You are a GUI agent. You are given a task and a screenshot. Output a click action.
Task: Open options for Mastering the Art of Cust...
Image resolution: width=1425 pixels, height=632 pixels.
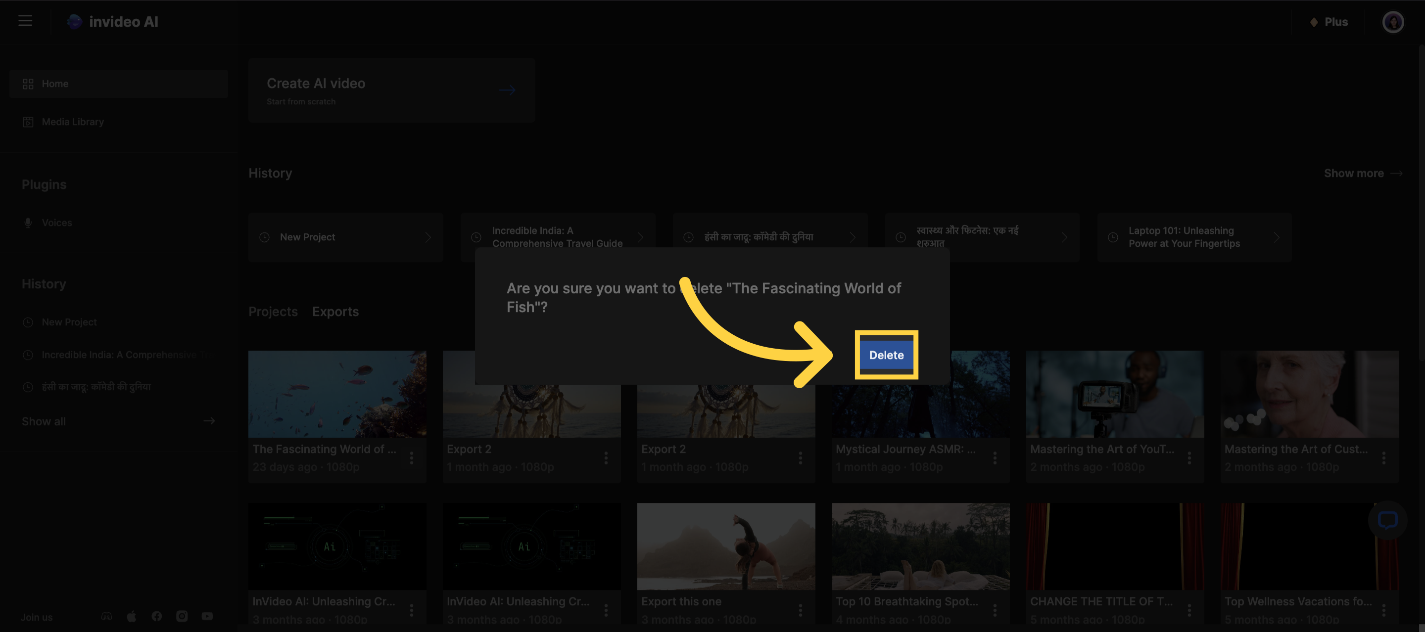[x=1383, y=458]
